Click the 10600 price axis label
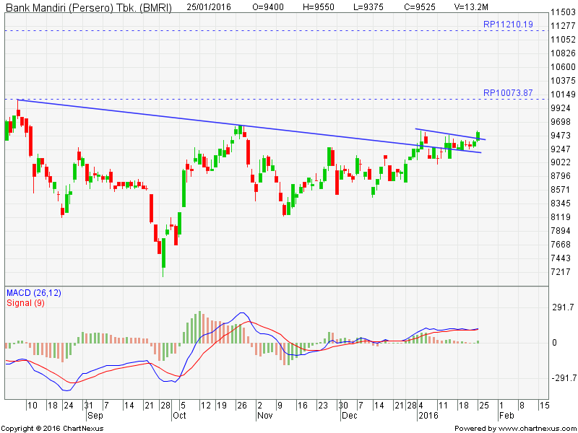The height and width of the screenshot is (433, 578). point(563,66)
